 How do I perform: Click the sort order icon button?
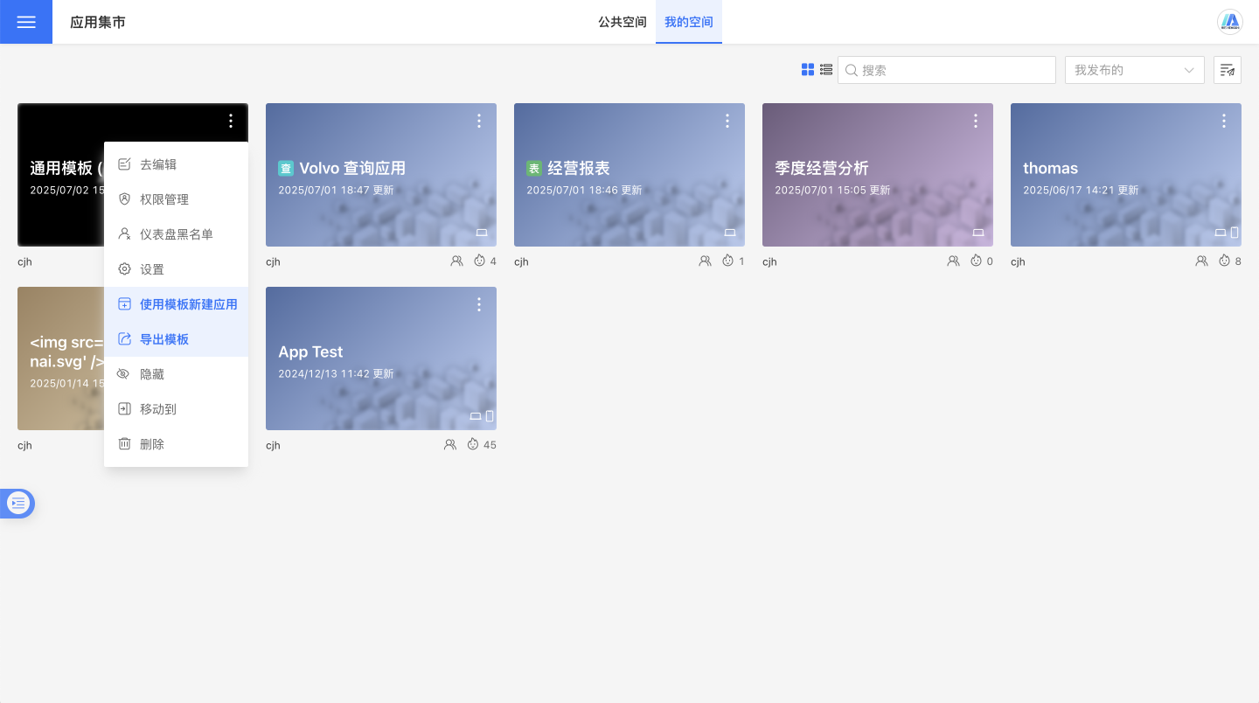click(x=1228, y=70)
